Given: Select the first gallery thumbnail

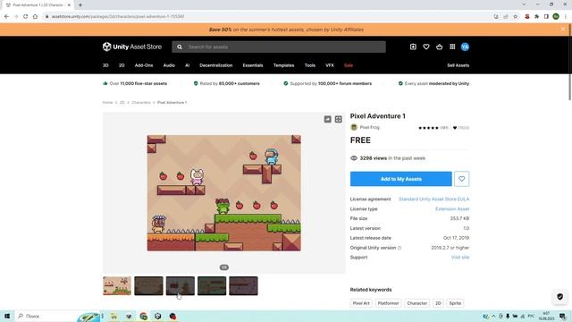Looking at the screenshot, I should (x=117, y=286).
